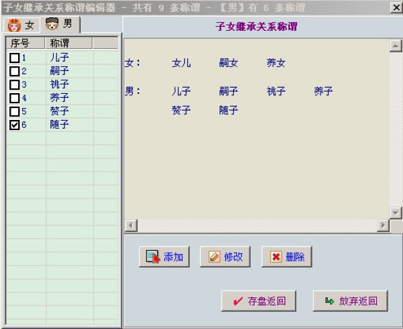
Task: Click the 添加 (add) button
Action: 165,257
